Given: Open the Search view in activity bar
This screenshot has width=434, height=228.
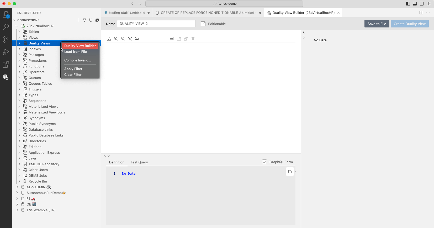Looking at the screenshot, I should tap(6, 27).
